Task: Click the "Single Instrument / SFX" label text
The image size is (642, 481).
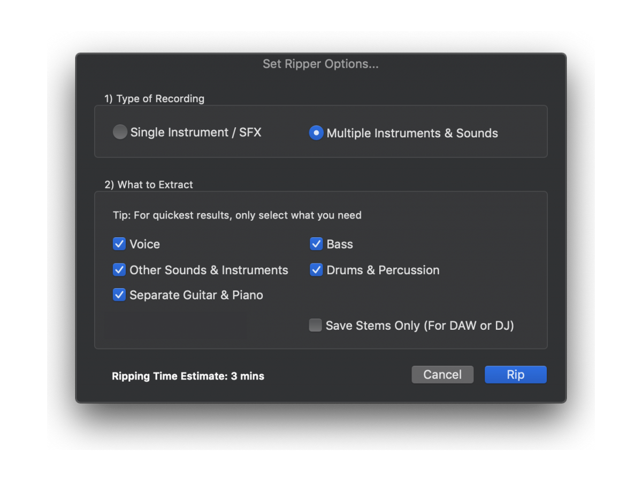Action: 196,133
